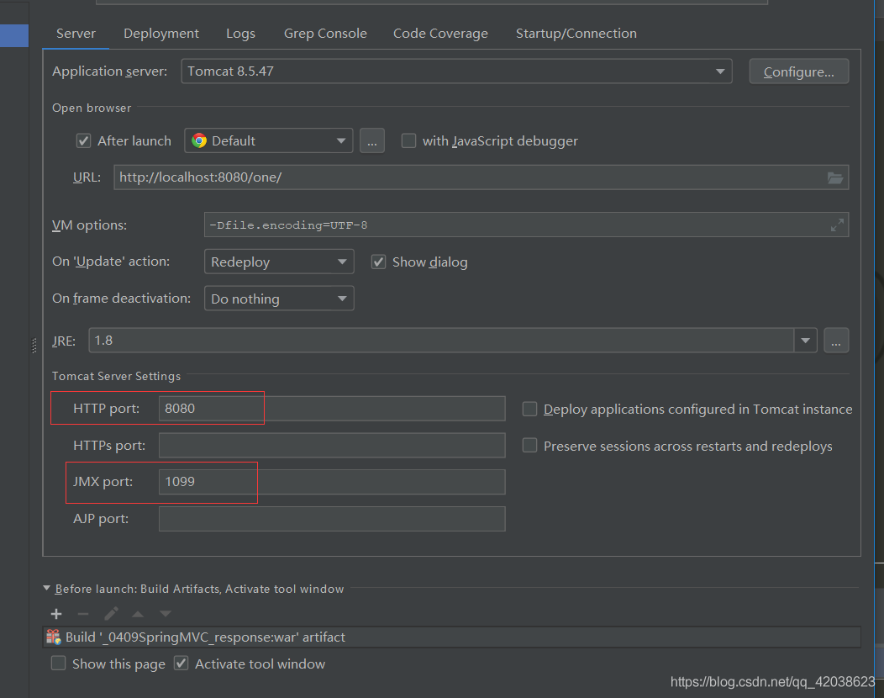Click the JRE browse ... button

[x=836, y=341]
